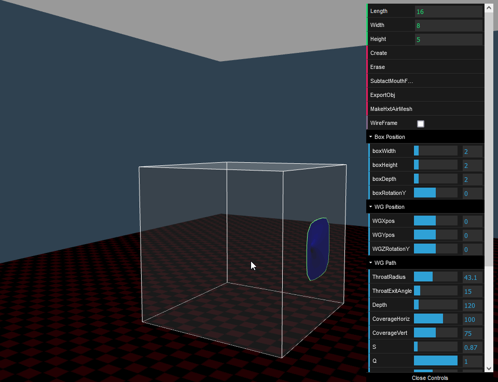Click the Depth value 120
This screenshot has width=498, height=382.
pyautogui.click(x=472, y=305)
